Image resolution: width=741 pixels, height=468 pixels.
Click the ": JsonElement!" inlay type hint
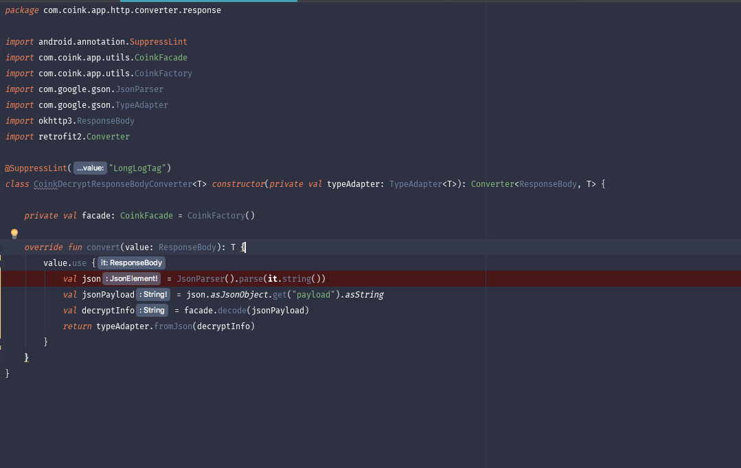[x=131, y=278]
